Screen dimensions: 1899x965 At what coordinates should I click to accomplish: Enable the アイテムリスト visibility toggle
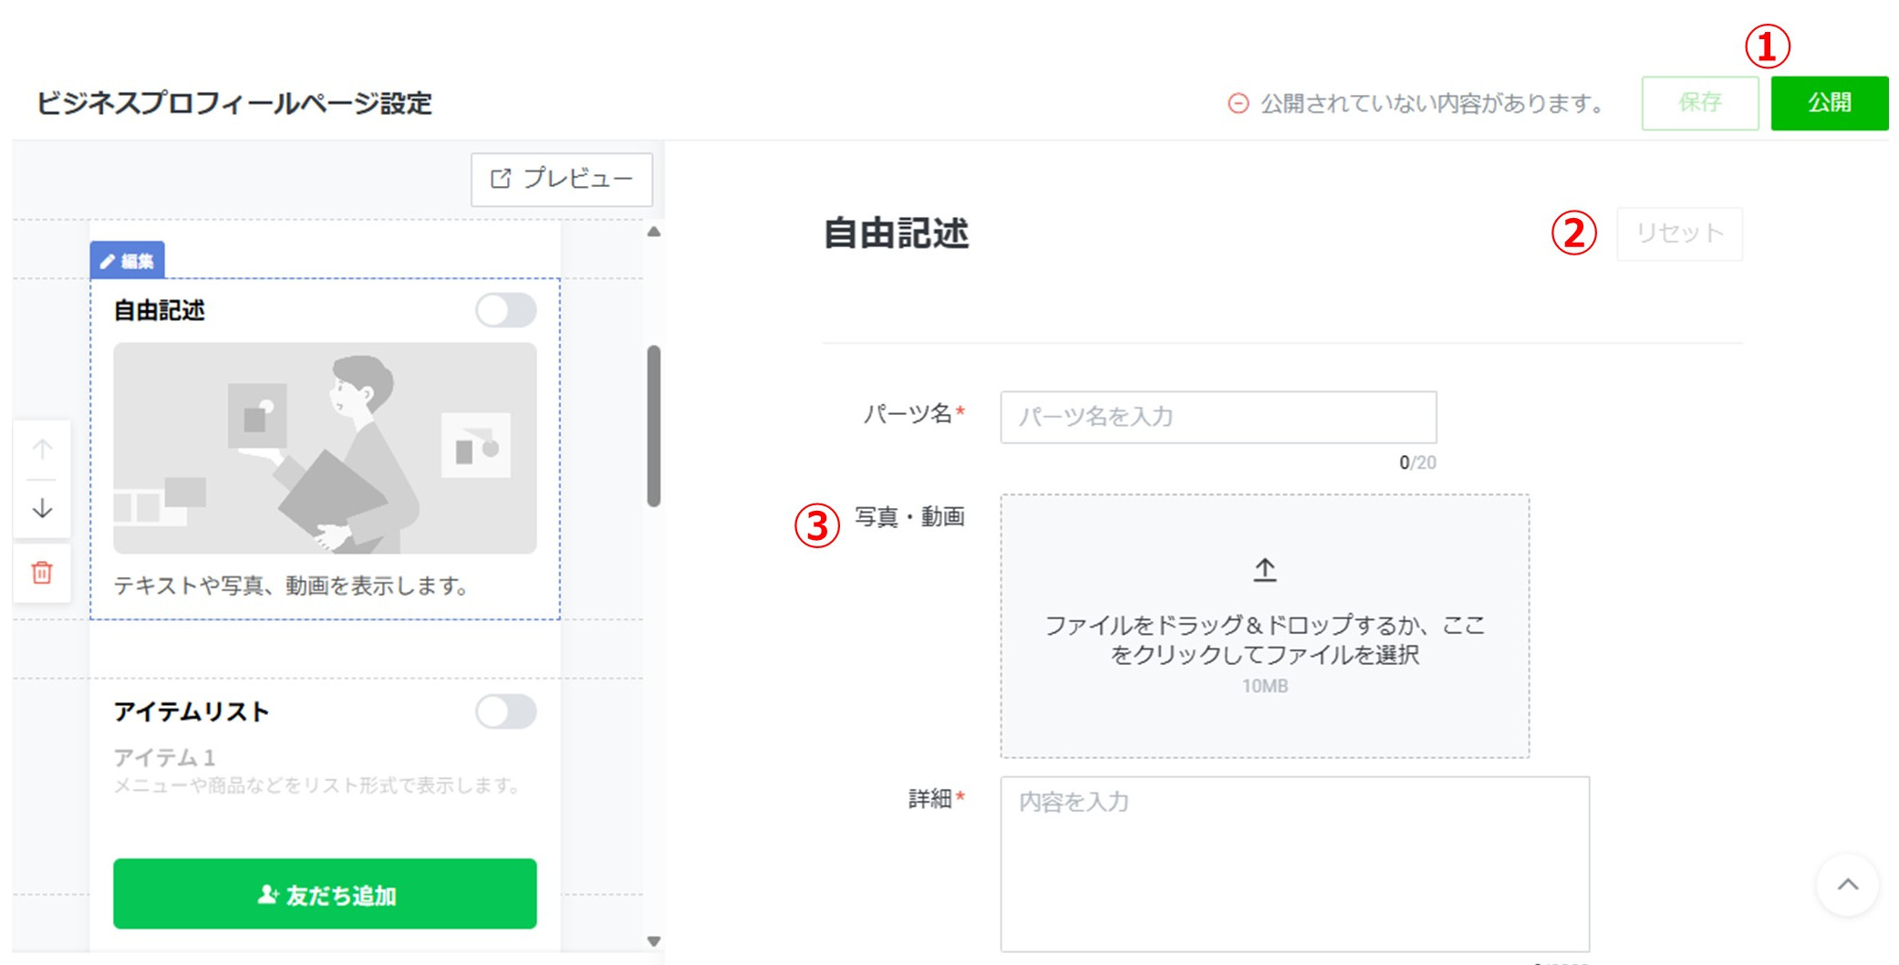point(507,712)
